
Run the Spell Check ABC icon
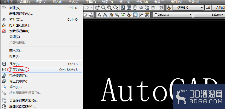123,15
